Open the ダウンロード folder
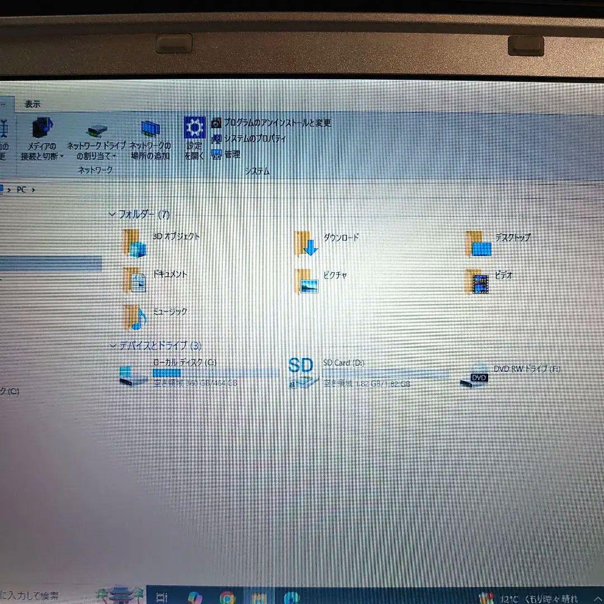604x604 pixels. (306, 243)
